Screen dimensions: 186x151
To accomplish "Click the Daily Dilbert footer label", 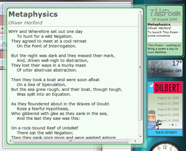I will 166,132.
